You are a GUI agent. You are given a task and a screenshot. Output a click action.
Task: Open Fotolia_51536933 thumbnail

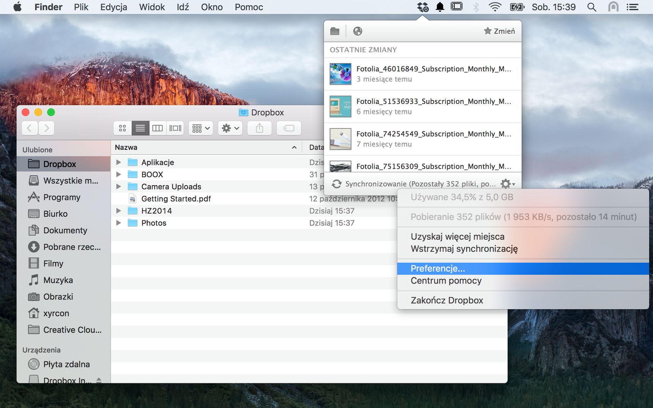340,107
